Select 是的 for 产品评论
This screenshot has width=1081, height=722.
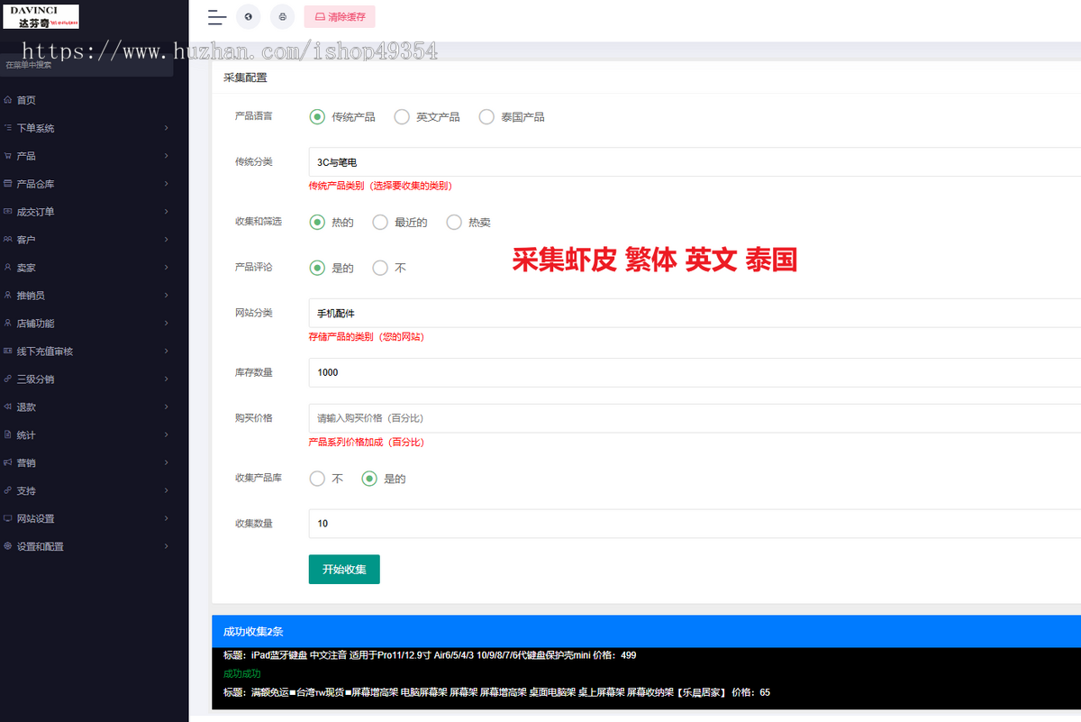[x=316, y=268]
